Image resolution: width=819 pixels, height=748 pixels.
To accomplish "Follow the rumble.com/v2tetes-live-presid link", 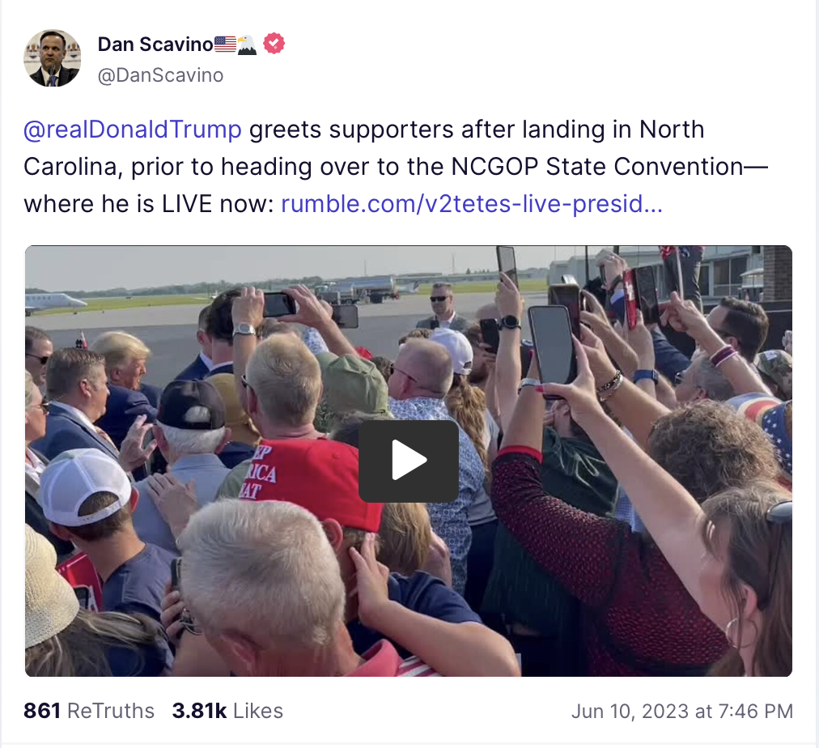I will coord(472,204).
